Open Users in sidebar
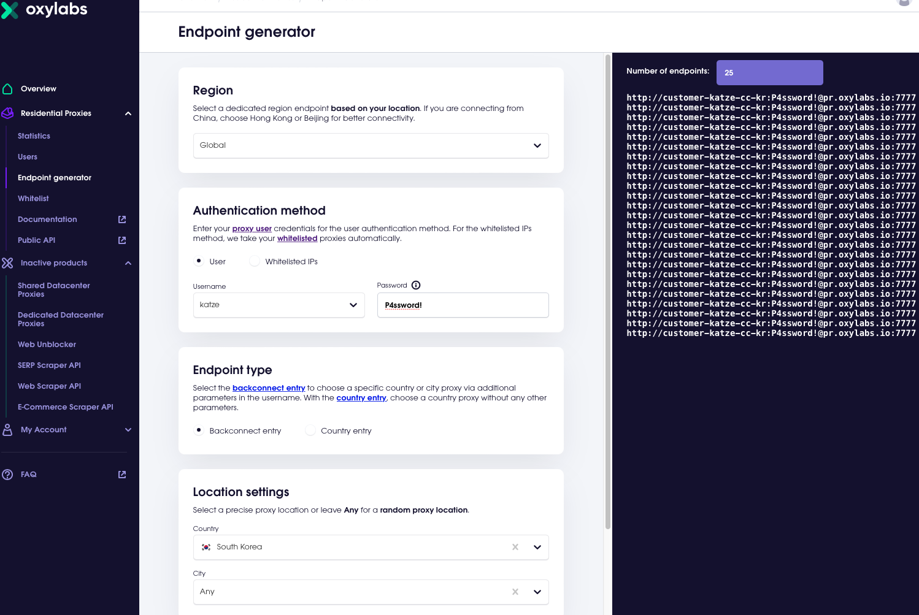 28,157
